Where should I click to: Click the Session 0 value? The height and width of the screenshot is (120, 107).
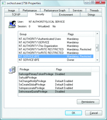[x=29, y=26]
